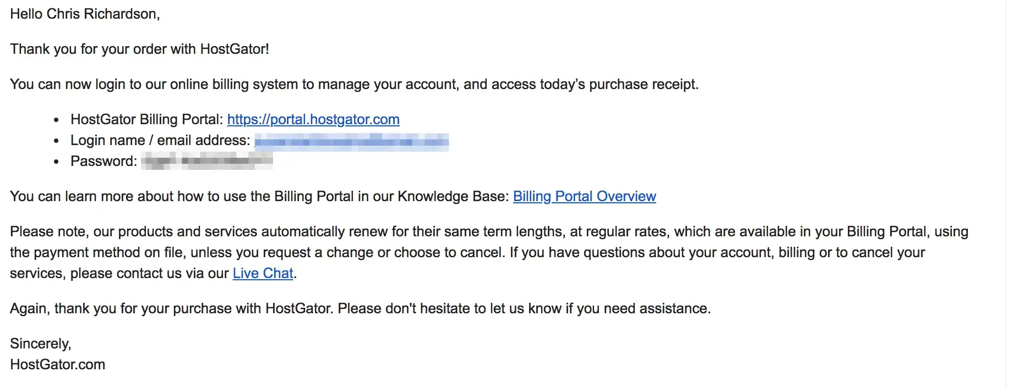This screenshot has width=1013, height=388.
Task: Click the bullet before HostGator Billing Portal
Action: [x=56, y=120]
